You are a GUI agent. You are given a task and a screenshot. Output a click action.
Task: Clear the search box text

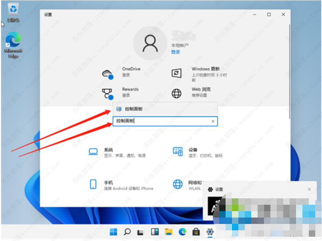[x=213, y=121]
